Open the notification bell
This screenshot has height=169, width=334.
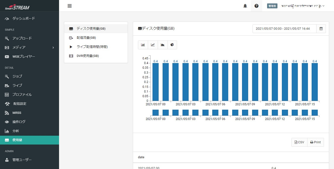tap(245, 6)
